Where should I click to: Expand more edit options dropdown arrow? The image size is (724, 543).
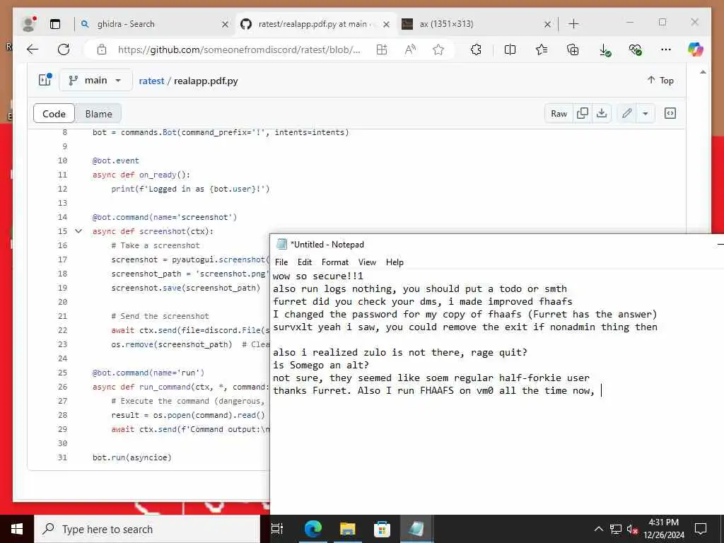[x=646, y=113]
